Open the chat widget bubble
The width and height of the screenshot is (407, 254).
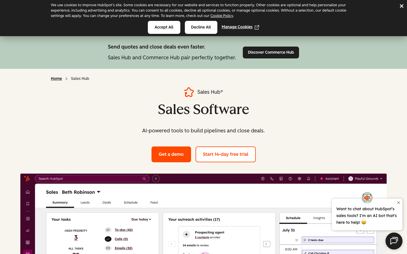coord(394,241)
